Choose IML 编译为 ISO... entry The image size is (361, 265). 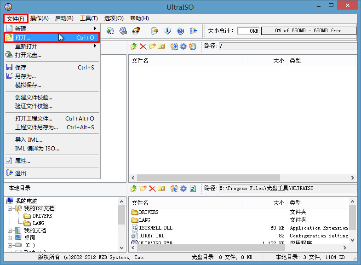[x=52, y=149]
